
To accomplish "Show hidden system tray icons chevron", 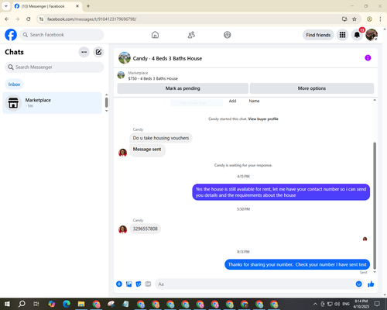I will tap(315, 304).
